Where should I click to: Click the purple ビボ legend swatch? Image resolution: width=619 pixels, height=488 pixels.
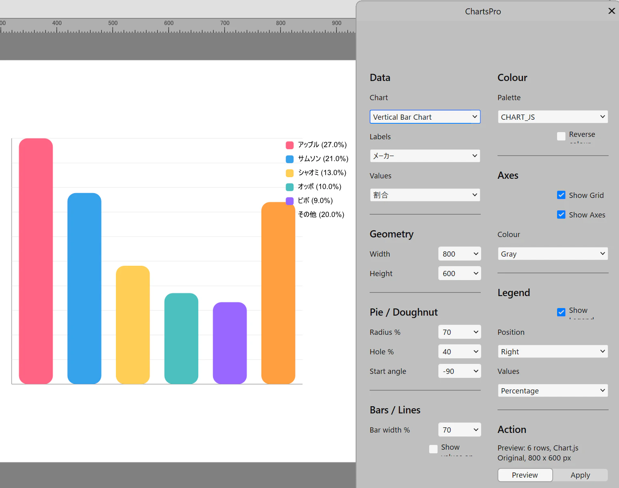290,201
